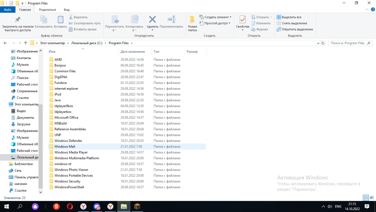The height and width of the screenshot is (212, 376).
Task: Open Opera browser from taskbar
Action: pyautogui.click(x=70, y=206)
